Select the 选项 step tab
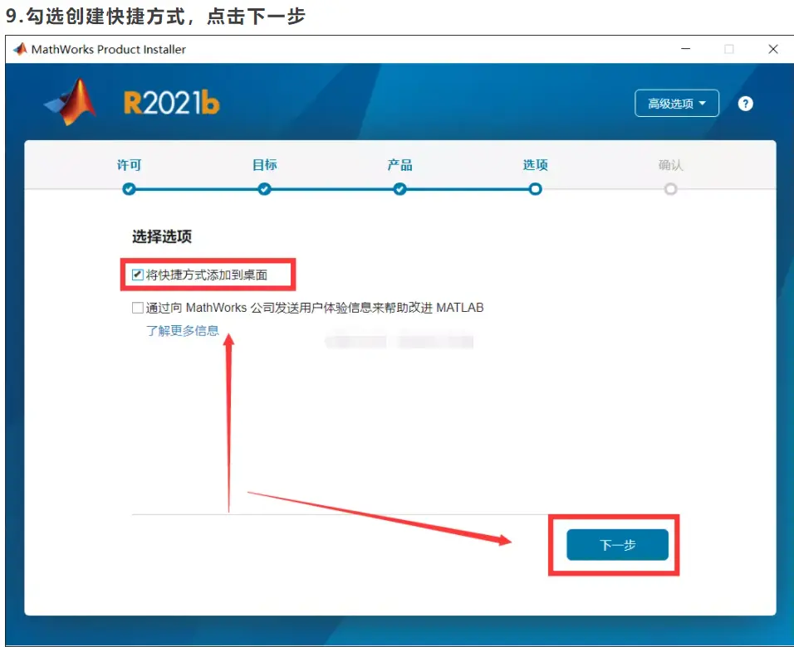The height and width of the screenshot is (647, 794). 535,165
